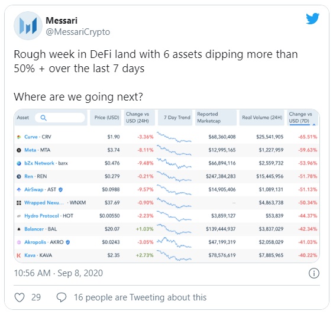
Task: Open the tweet info circle icon
Action: (314, 273)
